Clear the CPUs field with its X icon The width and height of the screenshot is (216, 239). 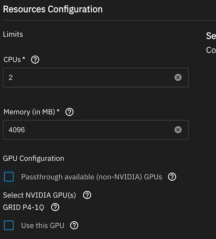[178, 77]
